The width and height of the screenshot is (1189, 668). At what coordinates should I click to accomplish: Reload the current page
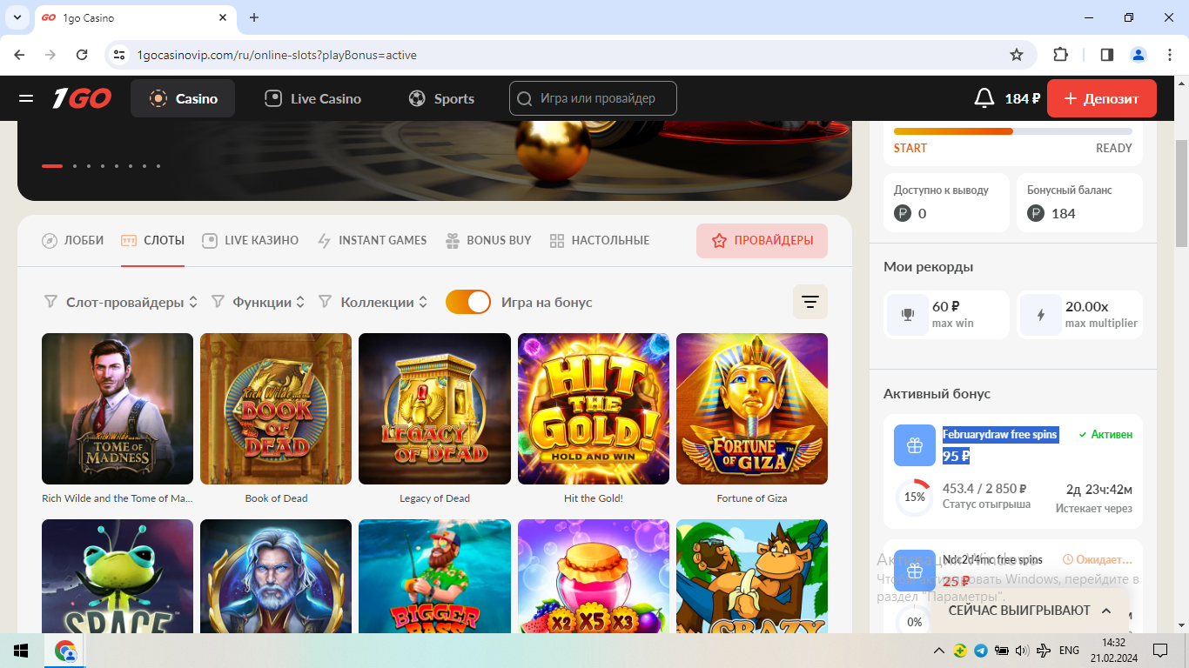(x=82, y=55)
